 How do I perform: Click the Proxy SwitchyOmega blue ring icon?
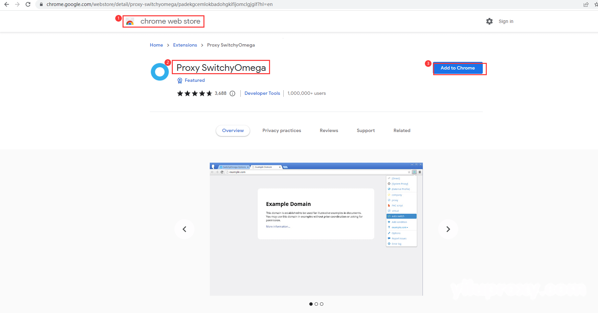(160, 72)
